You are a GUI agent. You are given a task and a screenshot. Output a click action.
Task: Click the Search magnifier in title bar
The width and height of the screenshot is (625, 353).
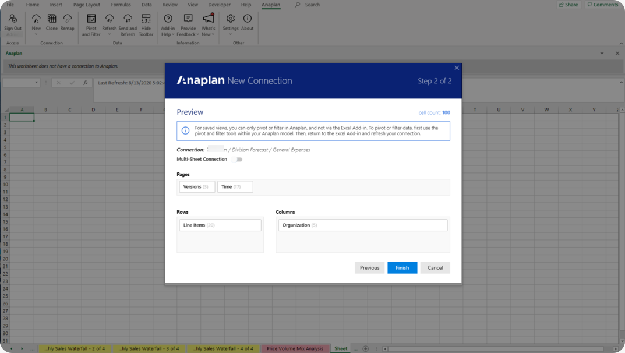tap(297, 5)
